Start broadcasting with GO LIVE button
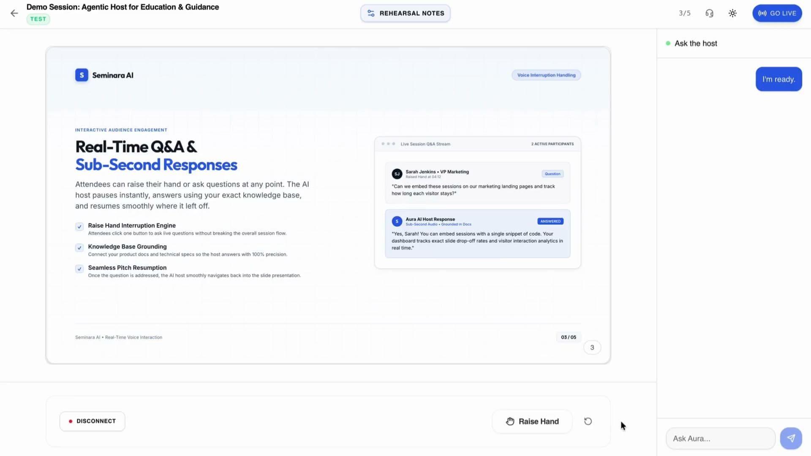The height and width of the screenshot is (456, 811). (777, 13)
